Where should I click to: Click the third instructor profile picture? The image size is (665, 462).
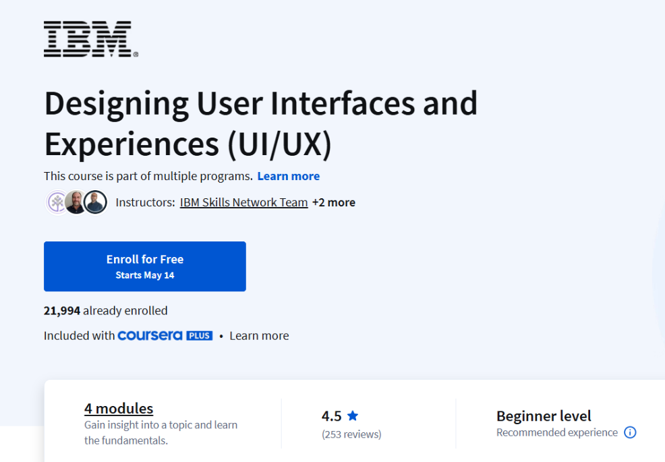coord(95,202)
